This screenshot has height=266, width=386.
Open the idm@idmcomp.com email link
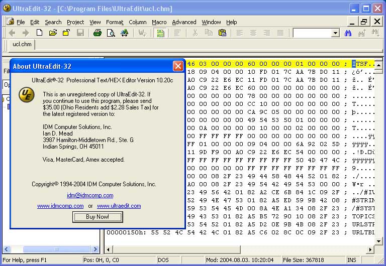[90, 195]
